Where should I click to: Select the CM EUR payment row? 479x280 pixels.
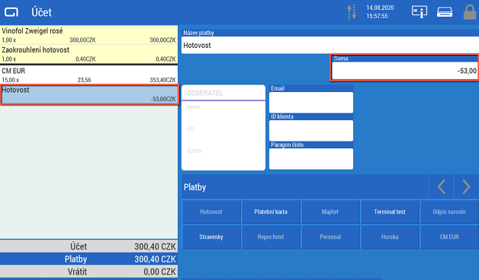point(88,75)
